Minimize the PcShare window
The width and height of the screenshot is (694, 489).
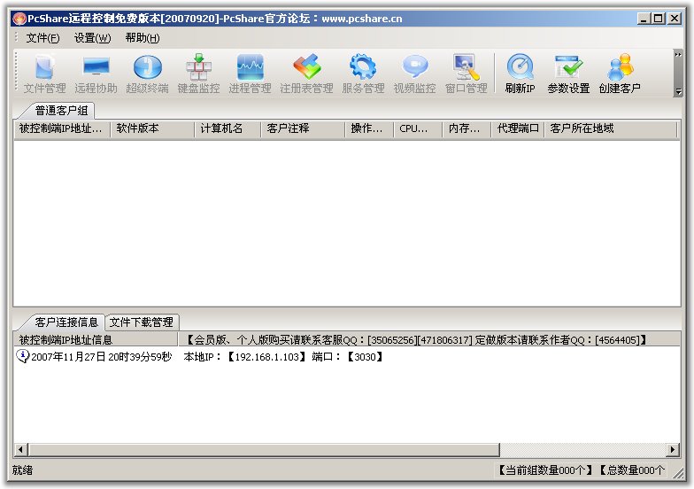coord(644,19)
